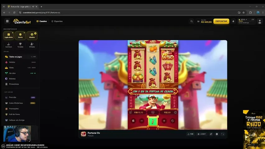This screenshot has width=265, height=149.
Task: Open the auto-spin button in the game
Action: [x=172, y=121]
